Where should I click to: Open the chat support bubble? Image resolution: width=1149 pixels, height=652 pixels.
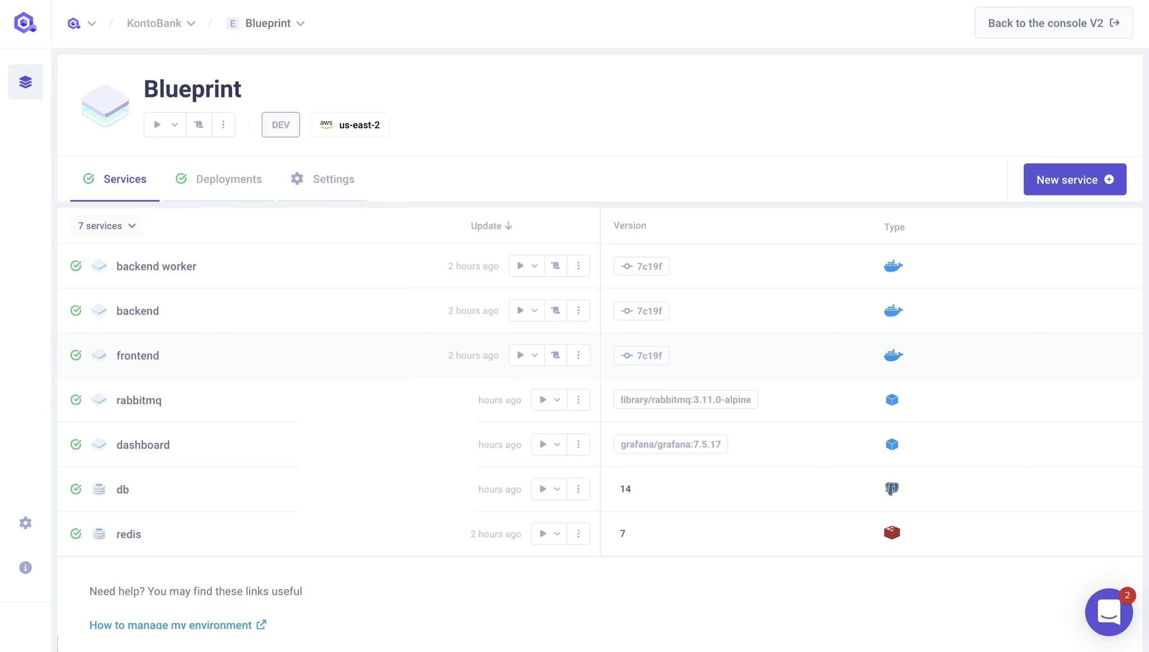(1109, 612)
